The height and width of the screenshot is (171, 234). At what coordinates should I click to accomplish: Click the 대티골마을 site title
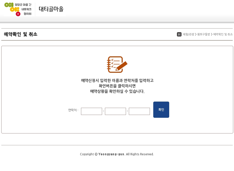coord(51,9)
